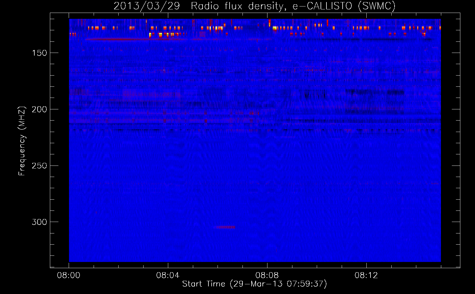475x294 pixels.
Task: Click the 08:04 time tick label
Action: click(168, 275)
